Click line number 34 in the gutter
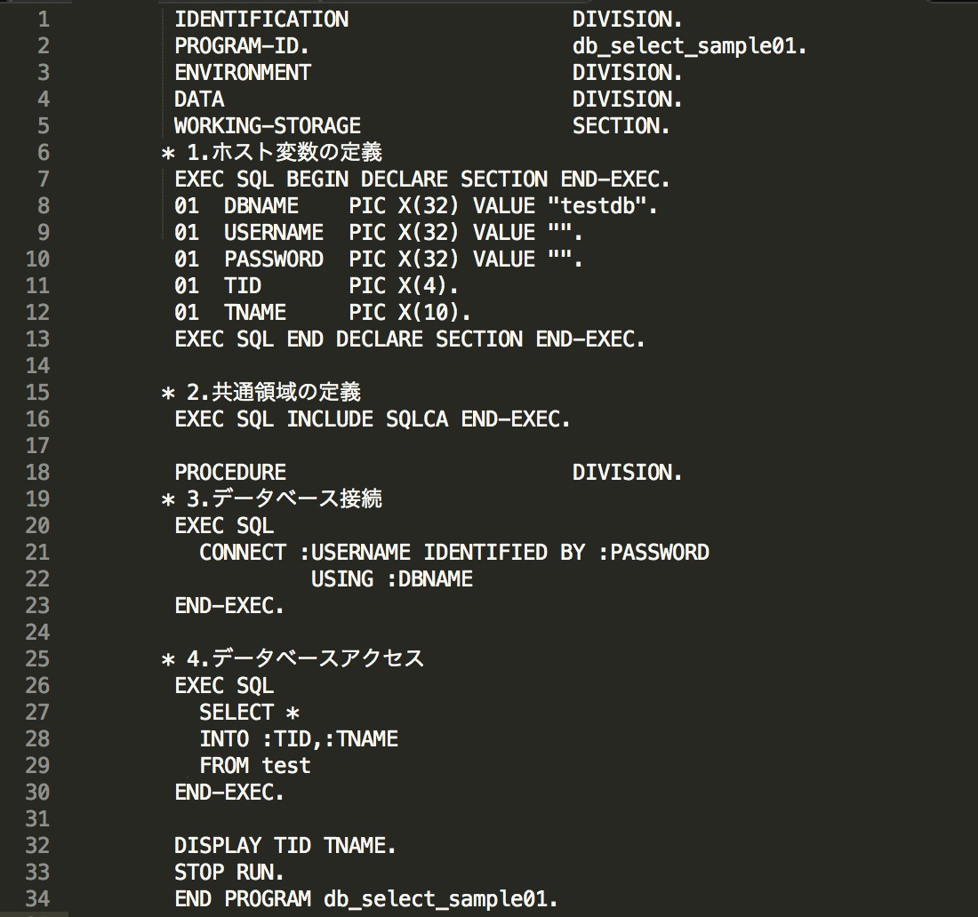The image size is (978, 917). point(38,898)
